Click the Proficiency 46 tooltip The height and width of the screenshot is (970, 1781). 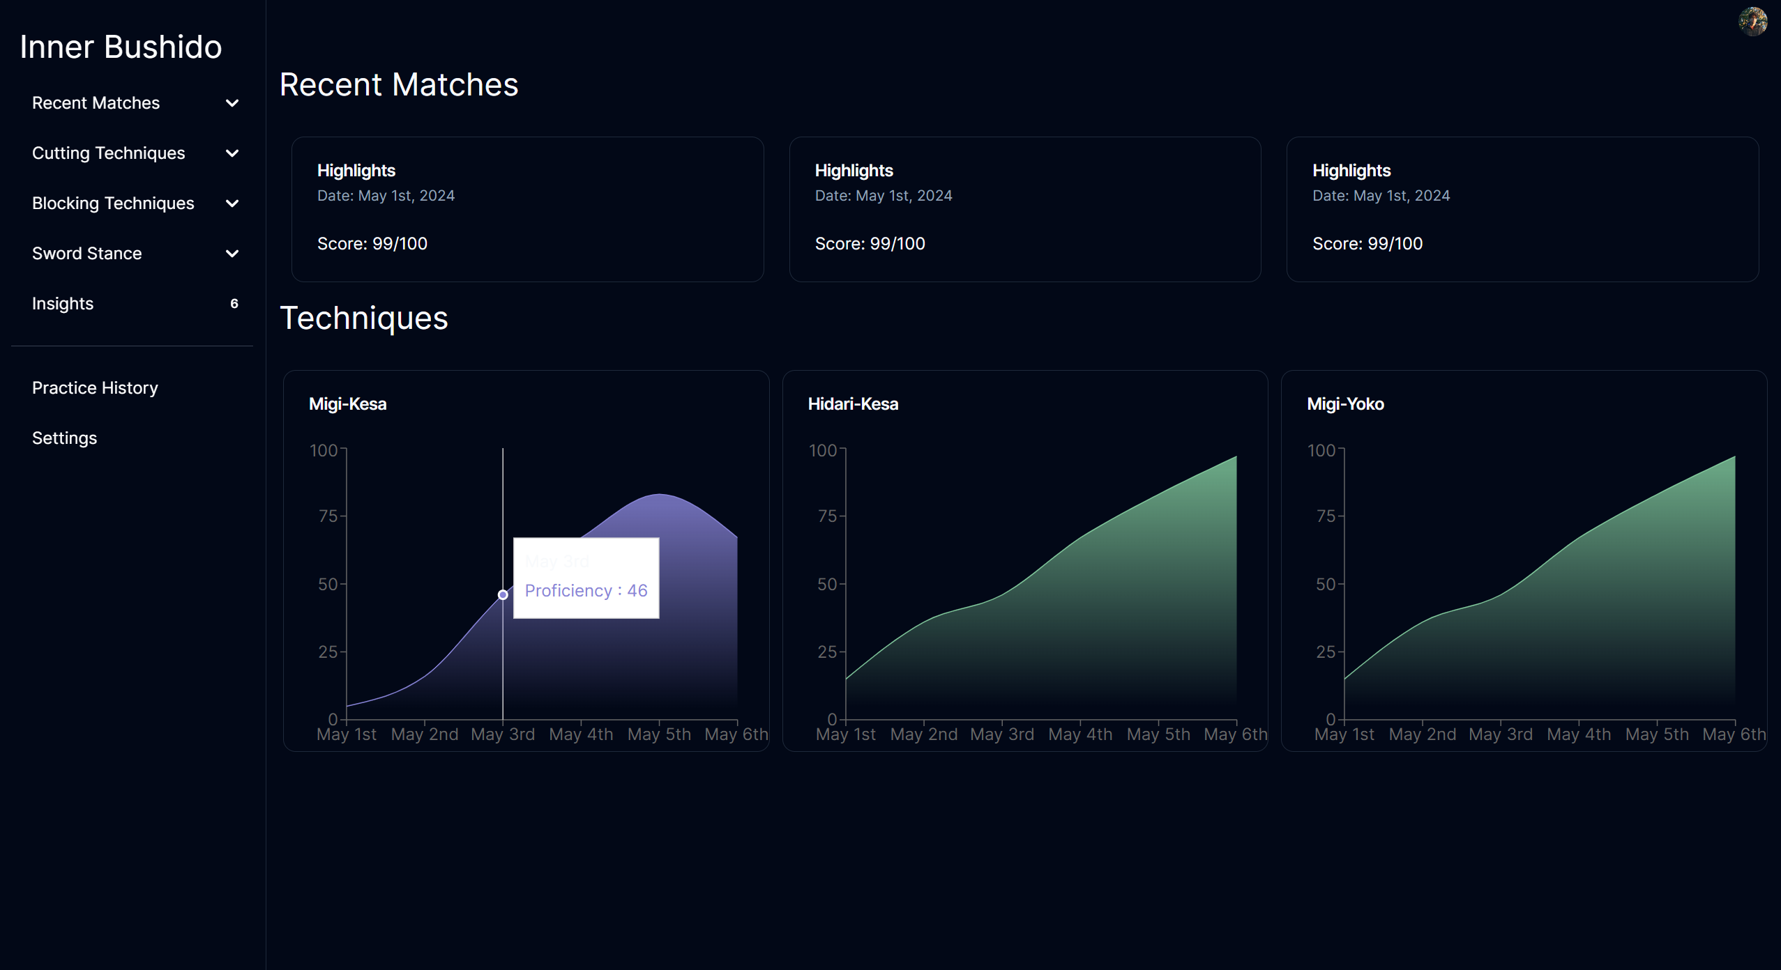586,578
